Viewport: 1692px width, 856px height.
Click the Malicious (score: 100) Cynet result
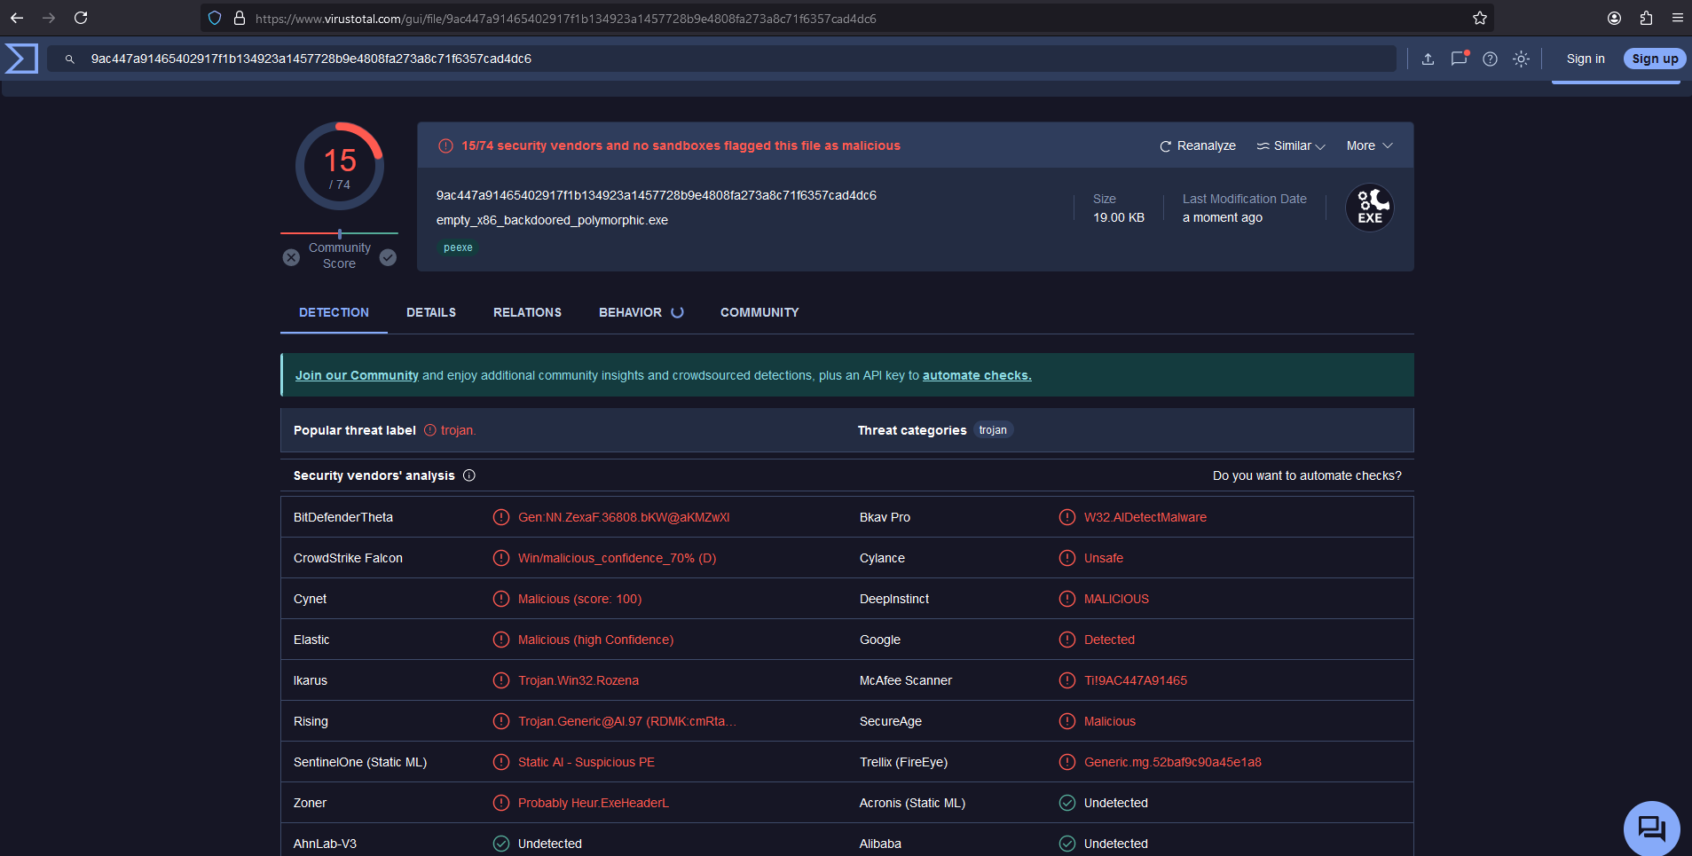click(x=579, y=599)
